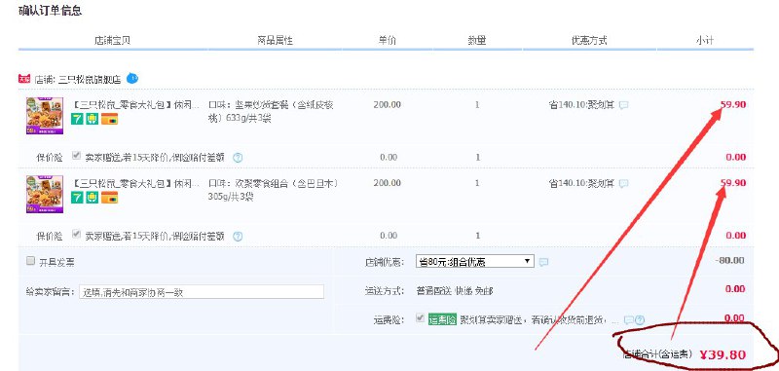779x371 pixels.
Task: Click the help icon for 保价险 under 欢聚零食组合
Action: point(238,237)
